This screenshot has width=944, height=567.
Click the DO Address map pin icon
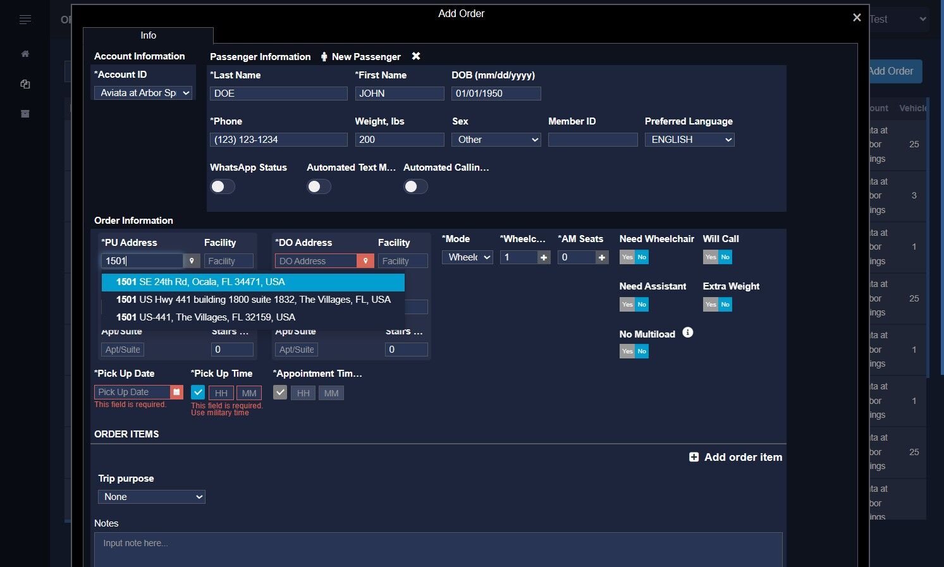tap(365, 261)
